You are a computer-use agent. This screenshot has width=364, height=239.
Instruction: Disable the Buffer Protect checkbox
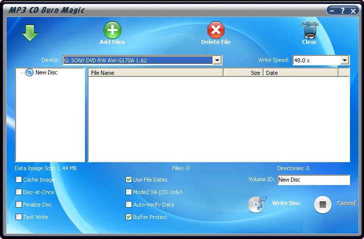129,217
